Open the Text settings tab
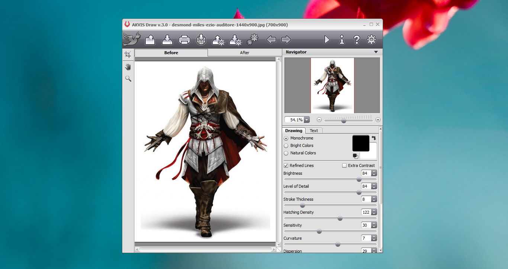This screenshot has height=269, width=508. 314,131
